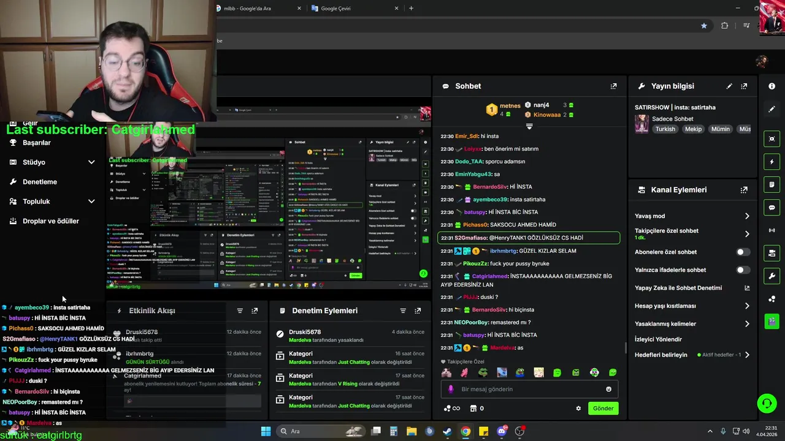Viewport: 785px width, 441px height.
Task: Toggle the chat bubble panel icon in sidebar
Action: coord(772,208)
